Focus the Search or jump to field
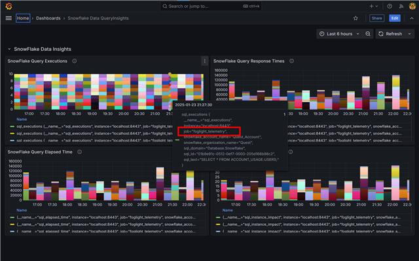The image size is (419, 261). coord(211,6)
